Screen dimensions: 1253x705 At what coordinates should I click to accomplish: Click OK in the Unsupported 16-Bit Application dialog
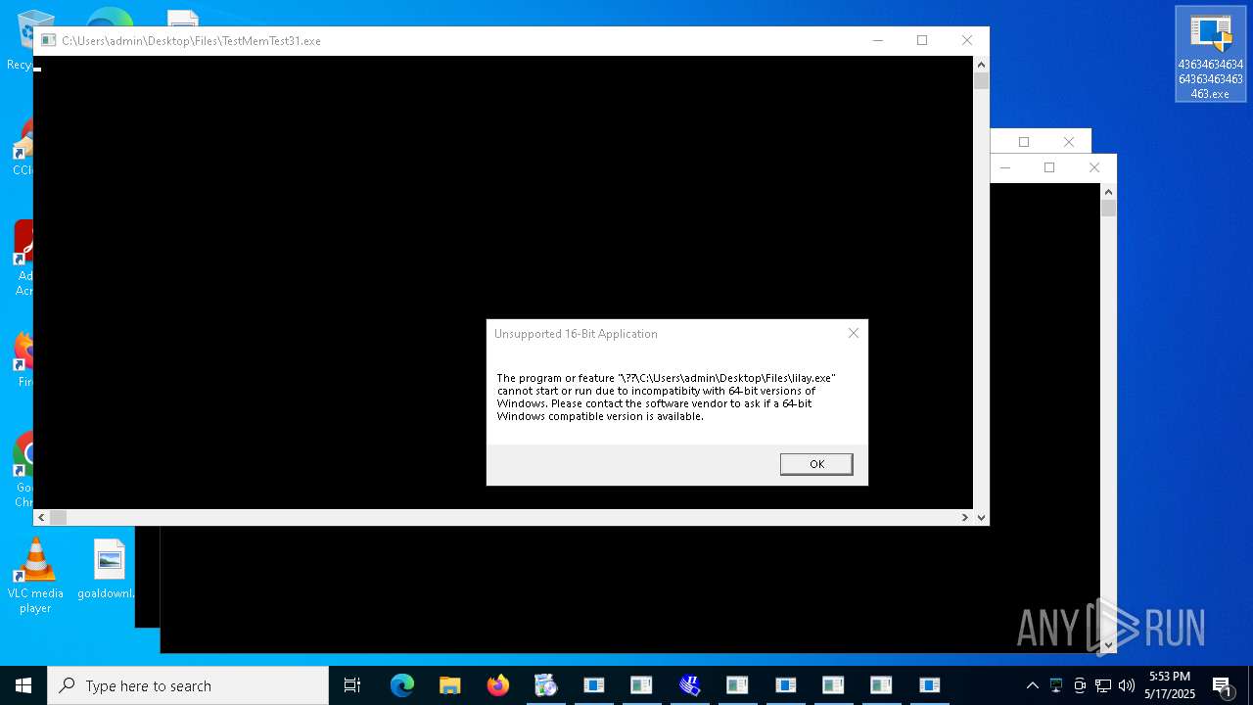click(x=816, y=464)
